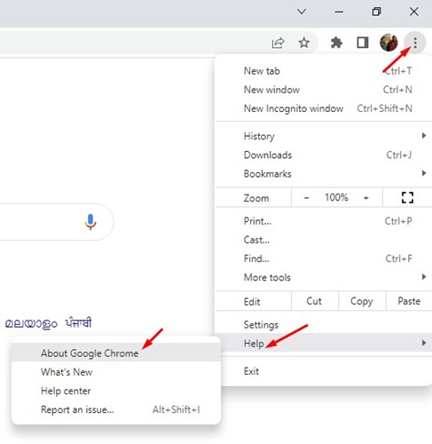Decrease zoom with the minus button
The width and height of the screenshot is (432, 444).
(306, 198)
